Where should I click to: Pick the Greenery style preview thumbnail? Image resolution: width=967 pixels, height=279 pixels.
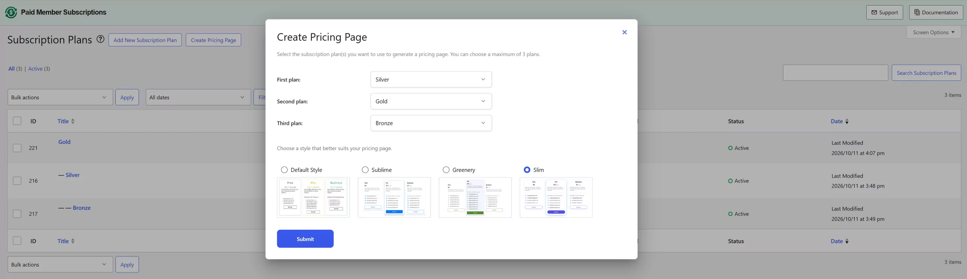(x=475, y=197)
